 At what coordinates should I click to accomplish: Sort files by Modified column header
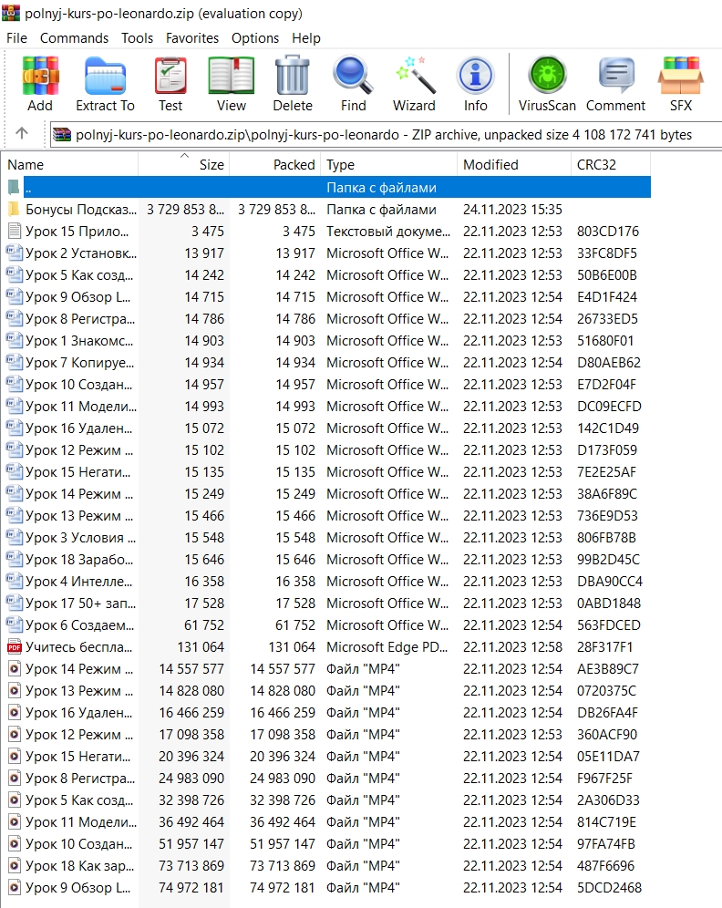pos(514,164)
